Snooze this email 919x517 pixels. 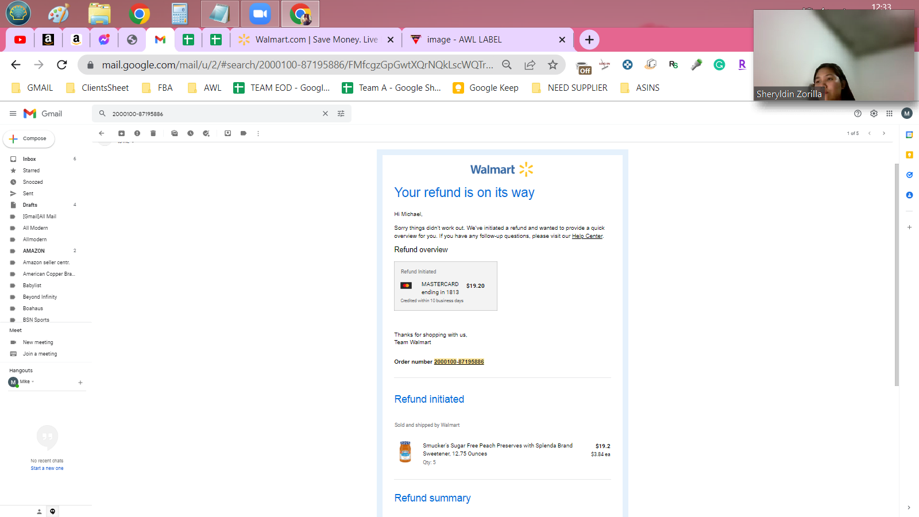point(190,133)
